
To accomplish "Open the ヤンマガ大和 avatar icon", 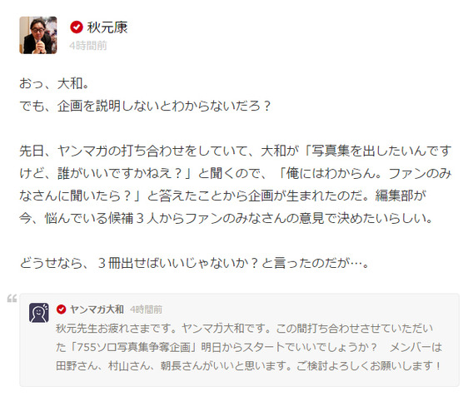I will [x=39, y=313].
